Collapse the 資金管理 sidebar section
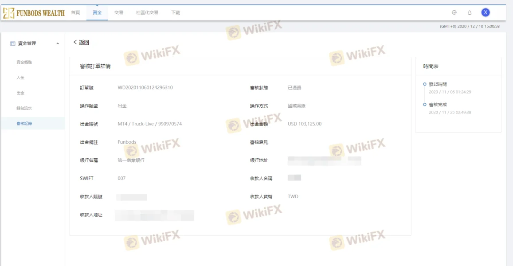This screenshot has height=266, width=513. (x=58, y=43)
